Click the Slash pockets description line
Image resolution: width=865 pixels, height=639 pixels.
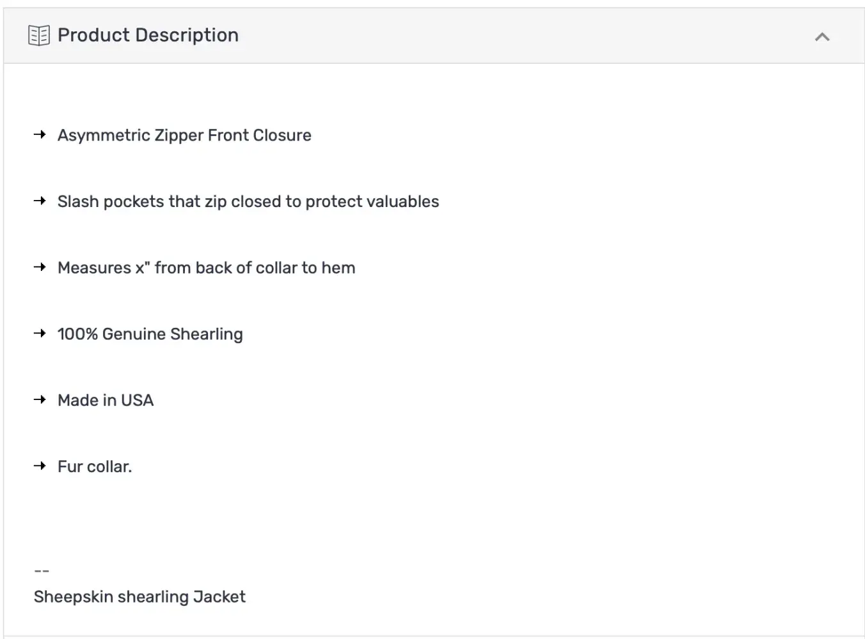[x=248, y=202]
